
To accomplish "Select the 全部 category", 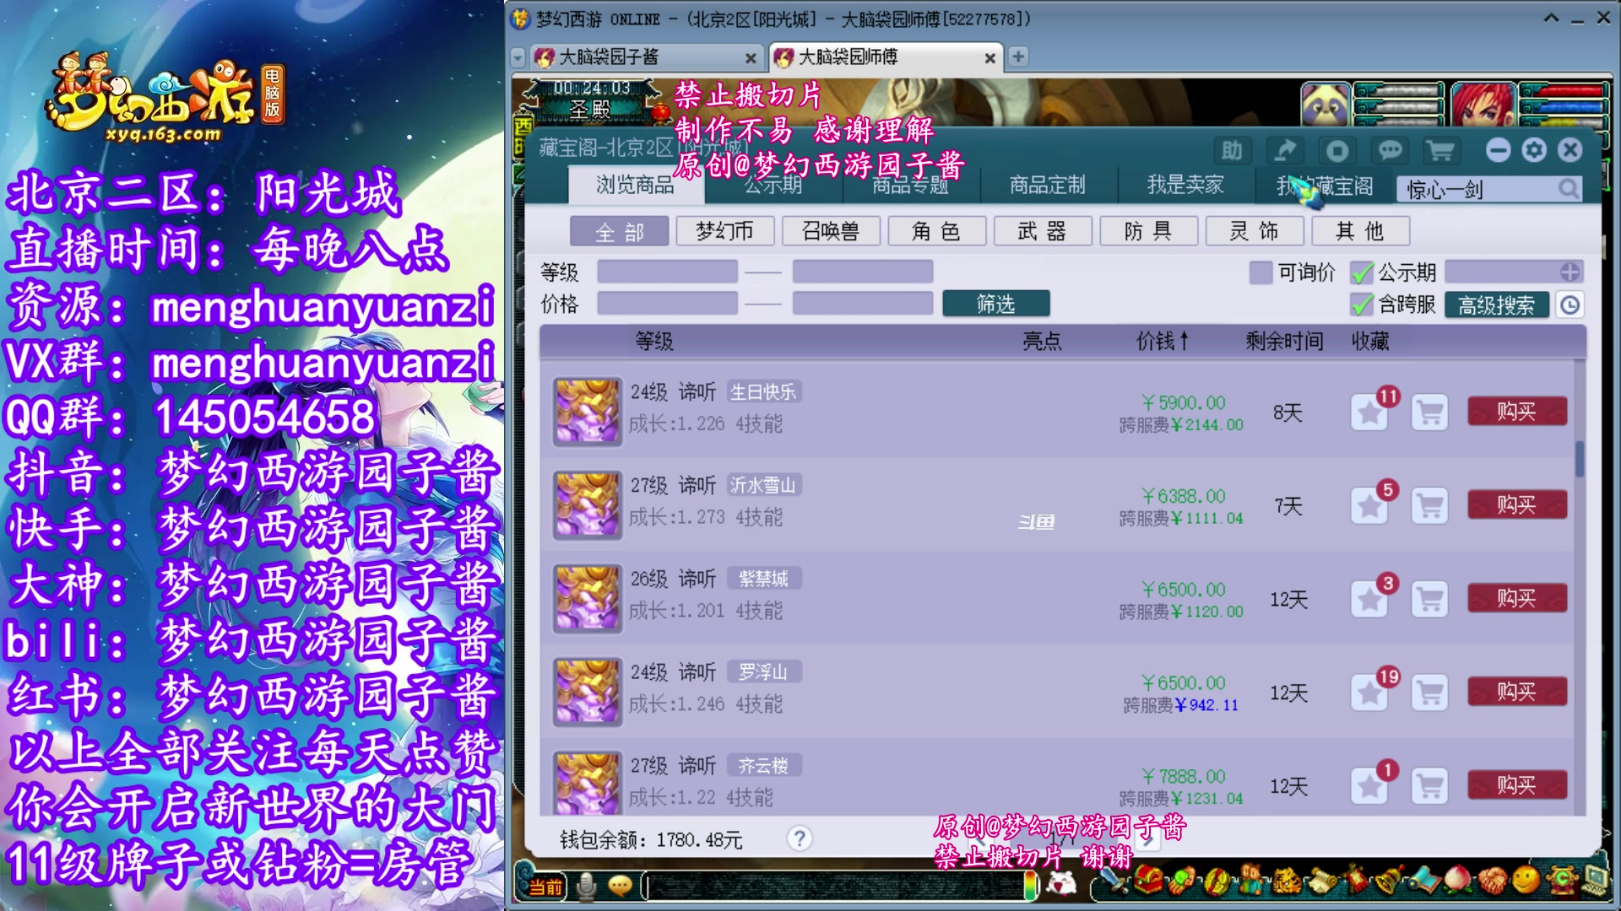I will coord(619,231).
